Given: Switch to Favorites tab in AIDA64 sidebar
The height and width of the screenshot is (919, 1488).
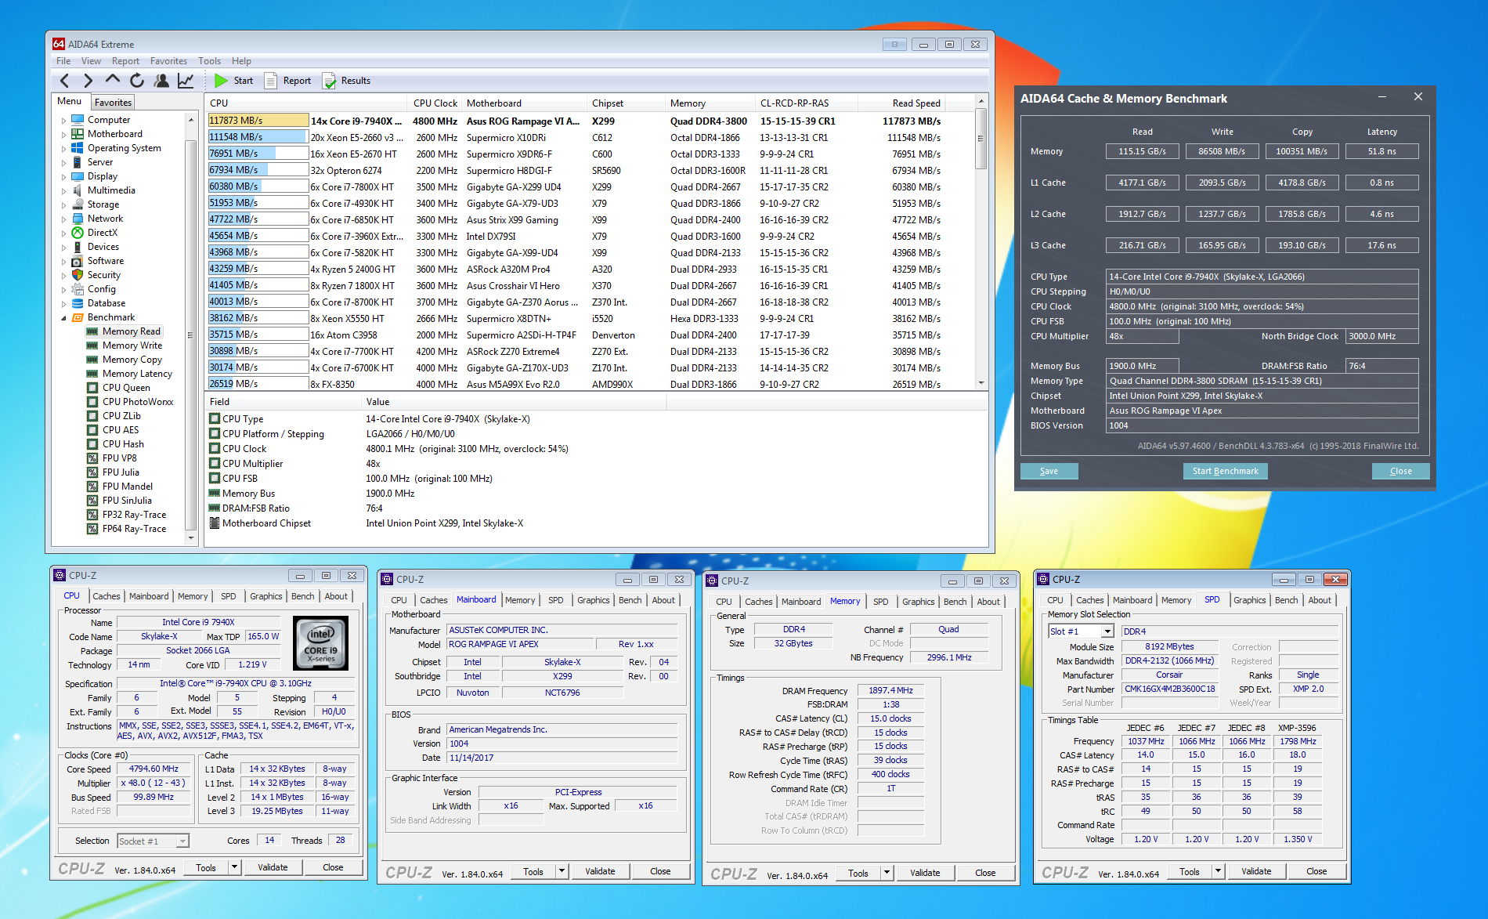Looking at the screenshot, I should pos(113,103).
